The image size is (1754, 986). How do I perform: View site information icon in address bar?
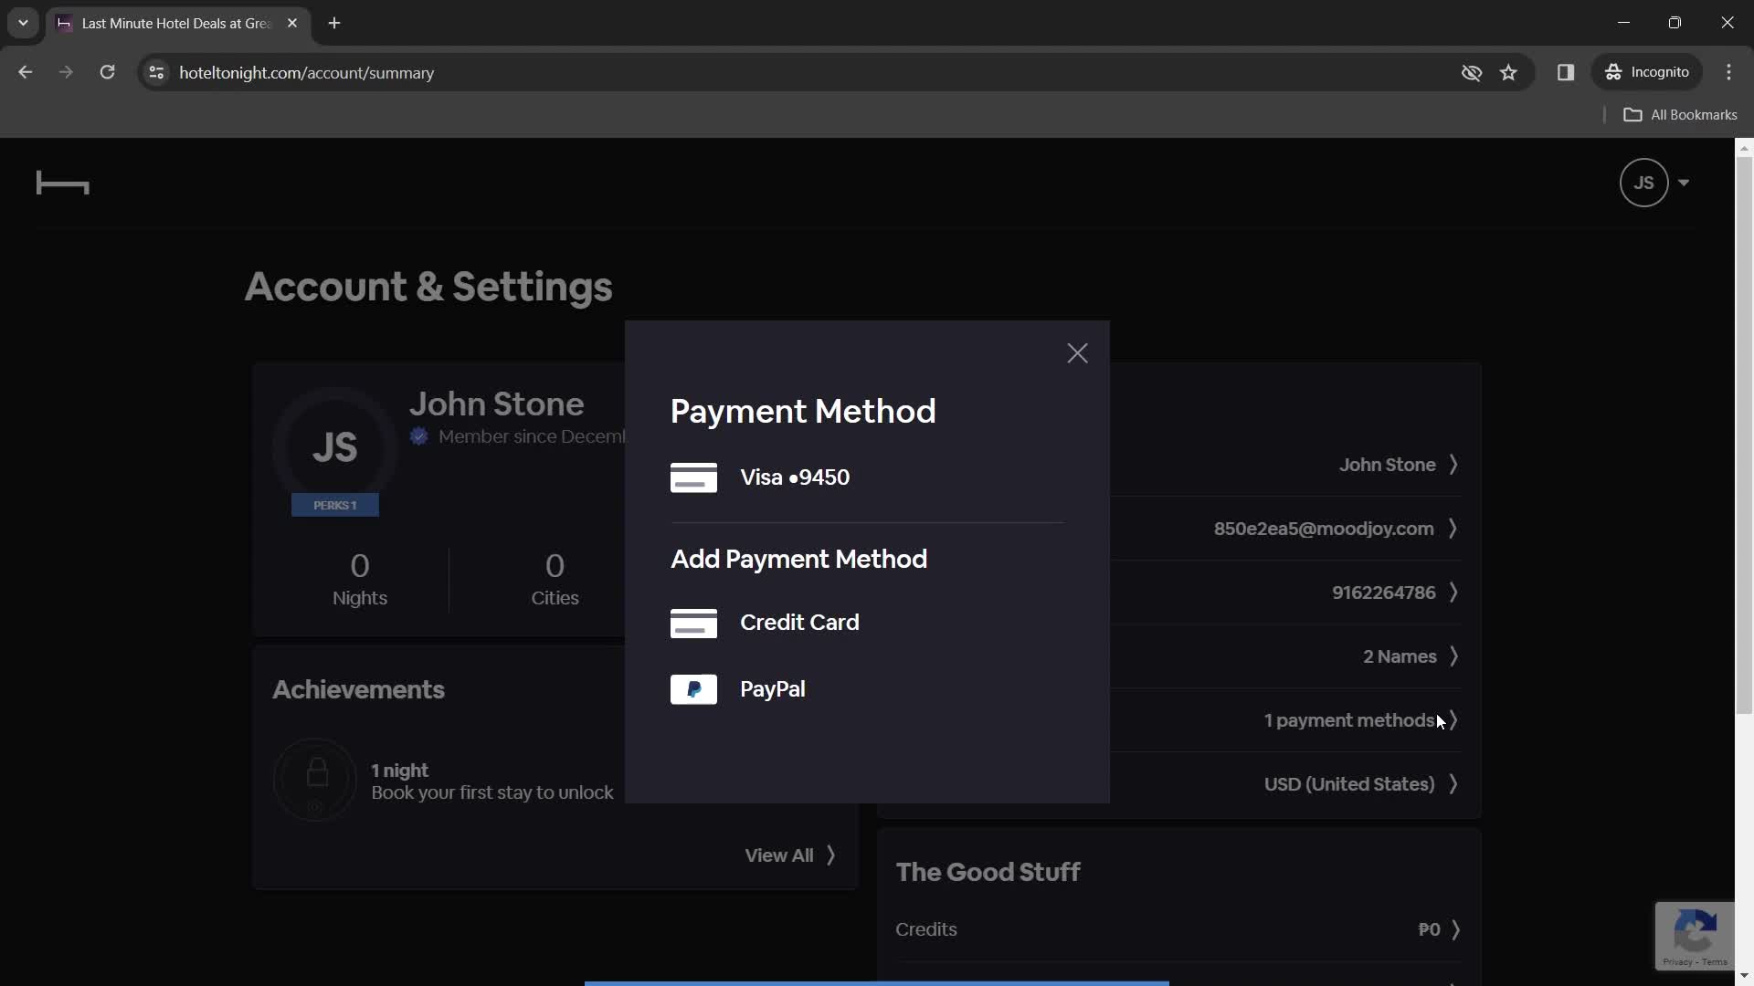[156, 72]
